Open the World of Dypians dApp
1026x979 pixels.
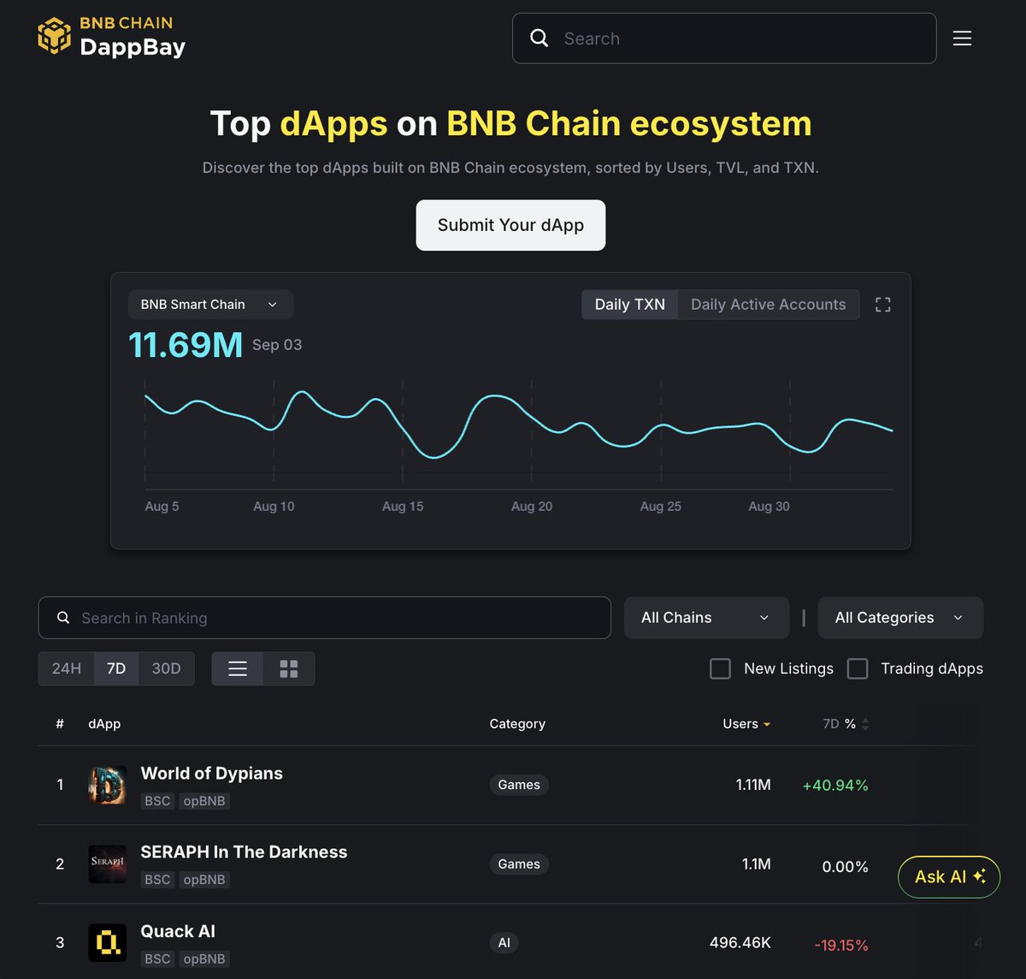(212, 774)
